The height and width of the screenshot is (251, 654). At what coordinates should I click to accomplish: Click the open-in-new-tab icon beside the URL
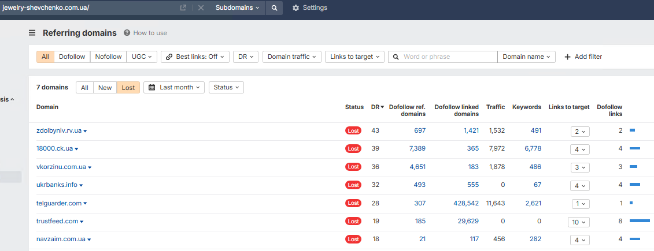(x=183, y=8)
